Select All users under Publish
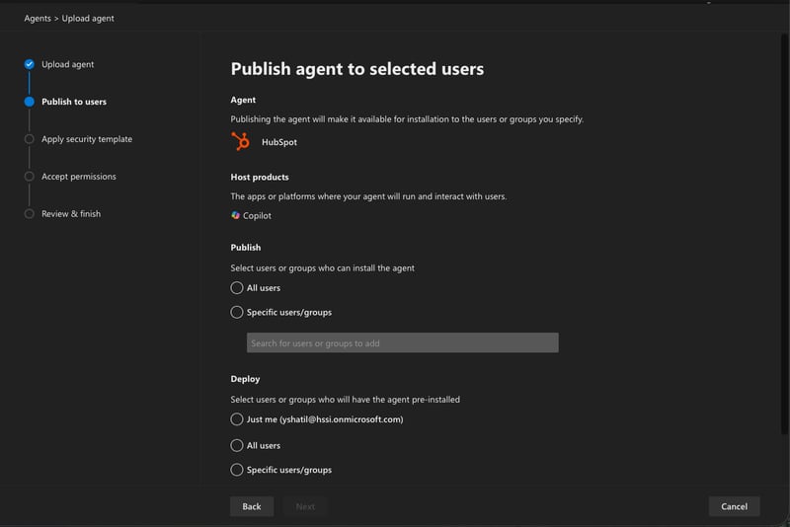This screenshot has height=527, width=790. coord(237,288)
